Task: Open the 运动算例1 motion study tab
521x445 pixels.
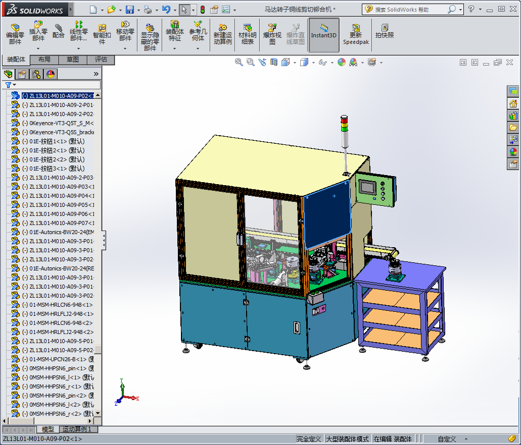Action: (x=77, y=429)
